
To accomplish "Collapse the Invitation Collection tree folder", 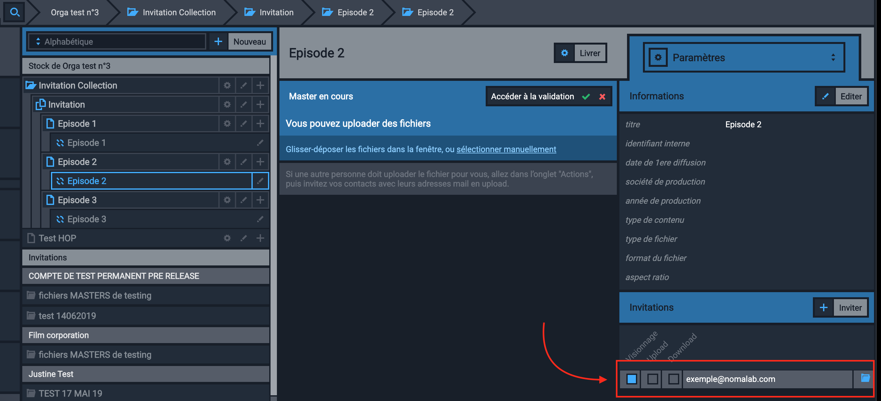I will point(31,85).
